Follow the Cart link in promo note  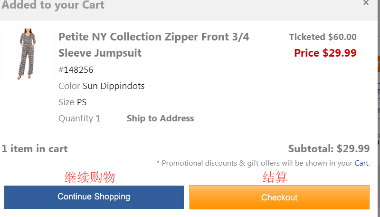[361, 163]
